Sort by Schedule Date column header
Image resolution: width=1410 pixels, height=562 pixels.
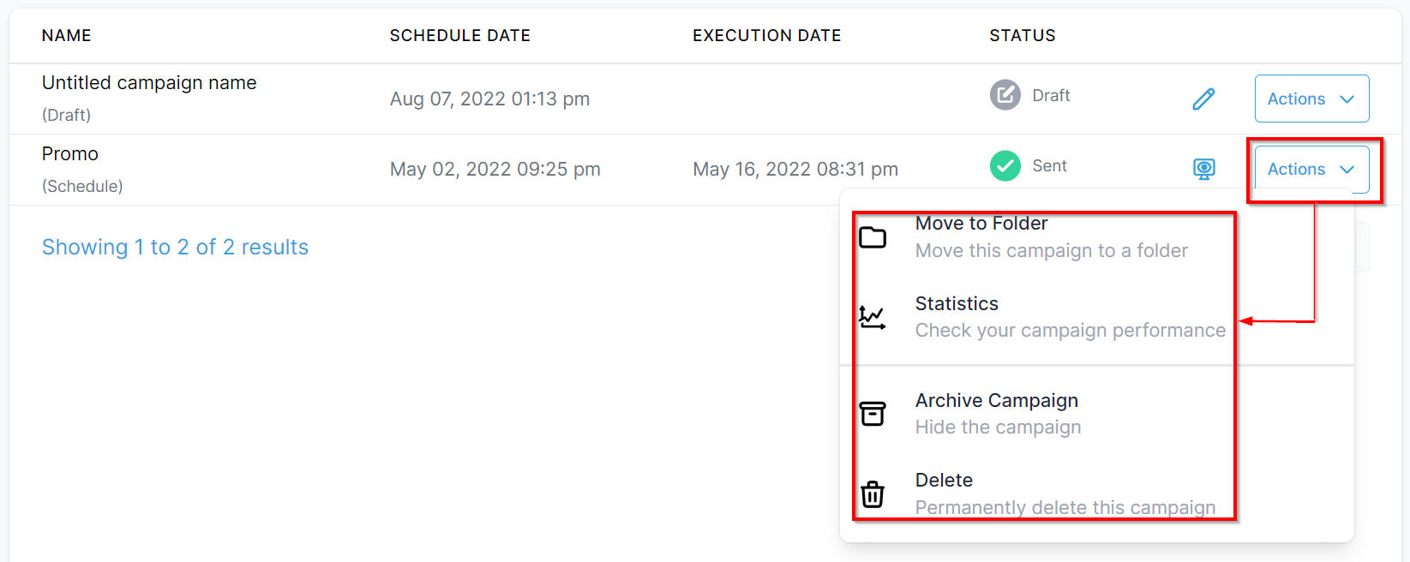[x=460, y=35]
